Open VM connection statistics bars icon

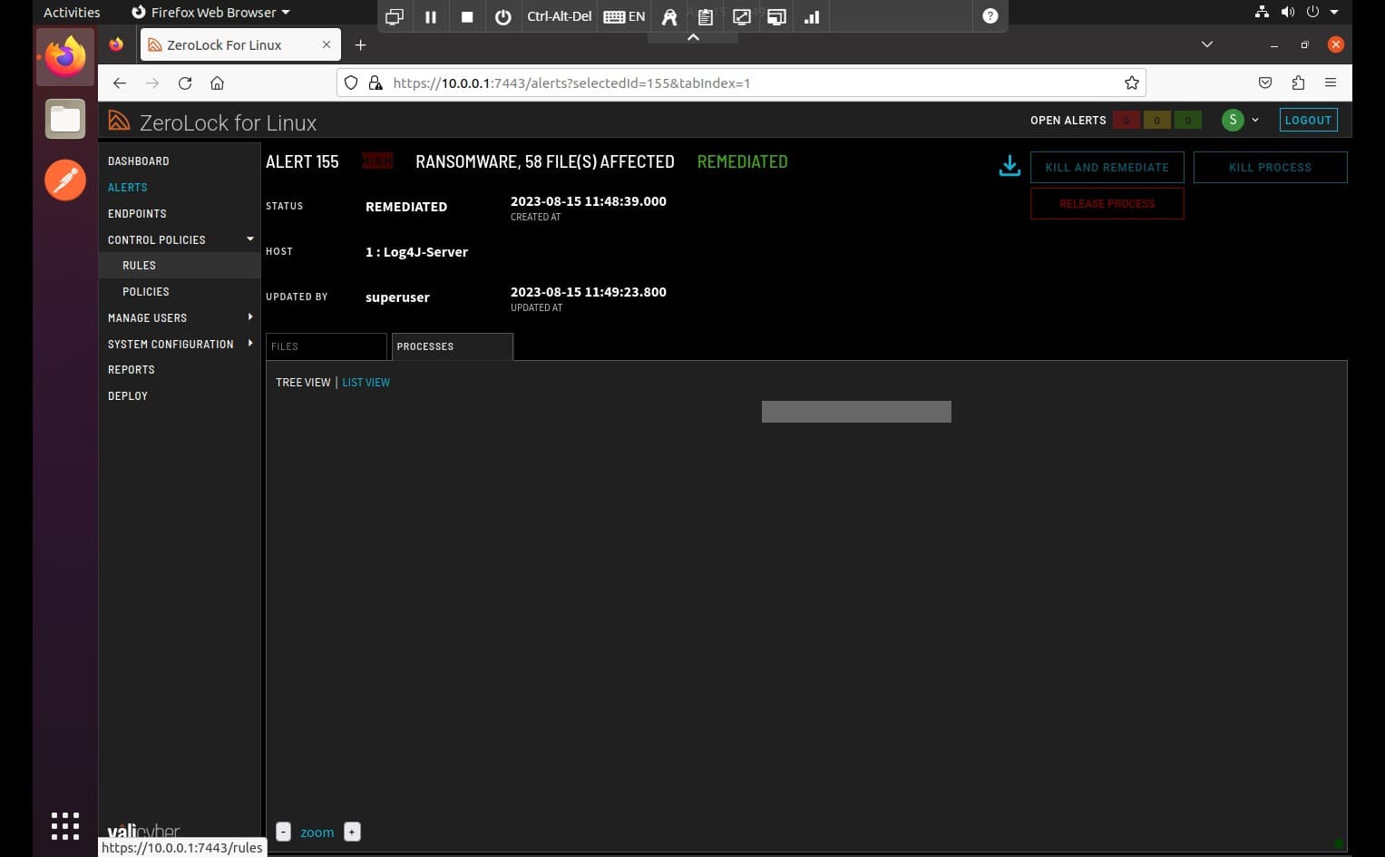pos(812,16)
